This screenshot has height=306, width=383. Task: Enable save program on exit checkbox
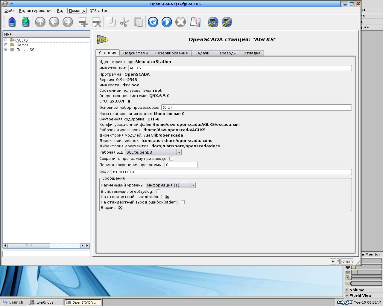171,159
